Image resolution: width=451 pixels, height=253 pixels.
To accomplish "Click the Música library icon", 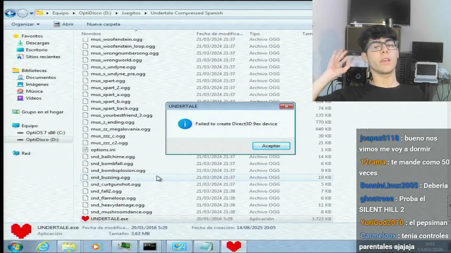I will [x=20, y=91].
